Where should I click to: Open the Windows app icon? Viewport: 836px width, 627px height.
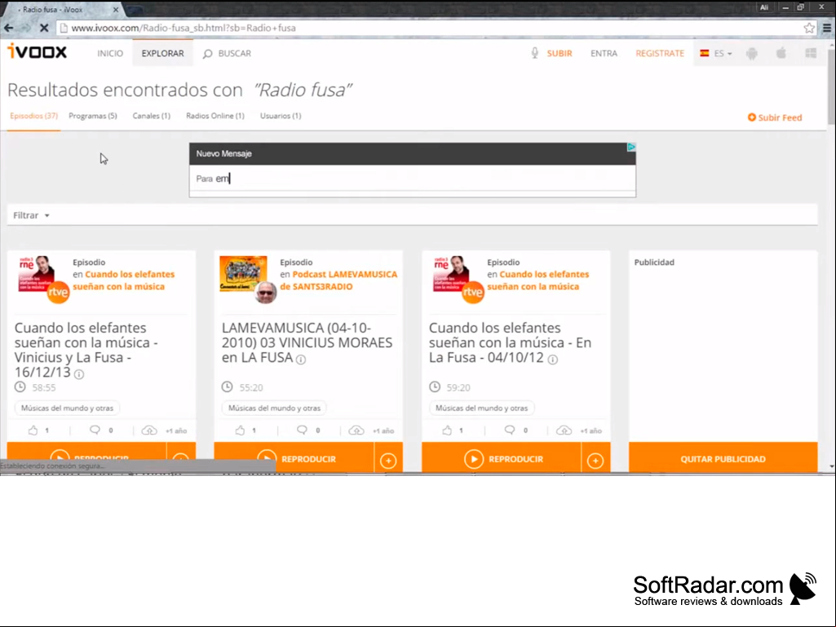[811, 53]
